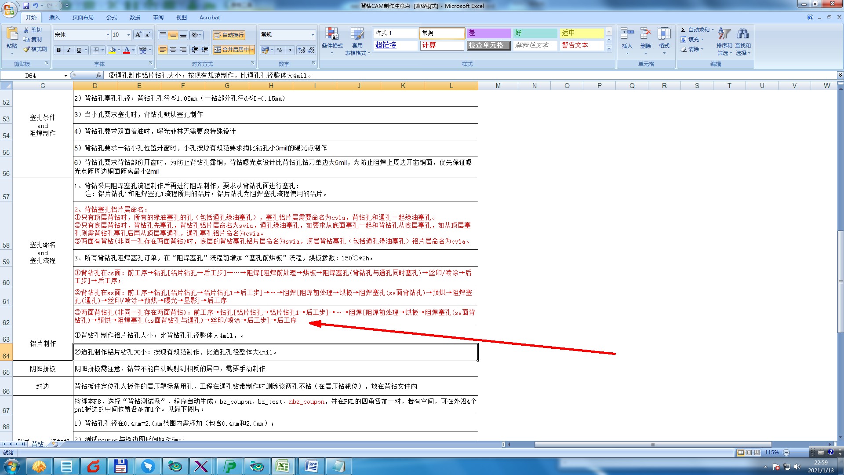
Task: Click the Cut (剪切) scissors icon
Action: [x=26, y=30]
